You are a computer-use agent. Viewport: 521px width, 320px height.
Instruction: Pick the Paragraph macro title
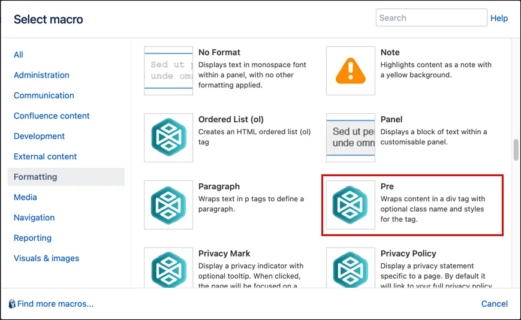click(219, 186)
